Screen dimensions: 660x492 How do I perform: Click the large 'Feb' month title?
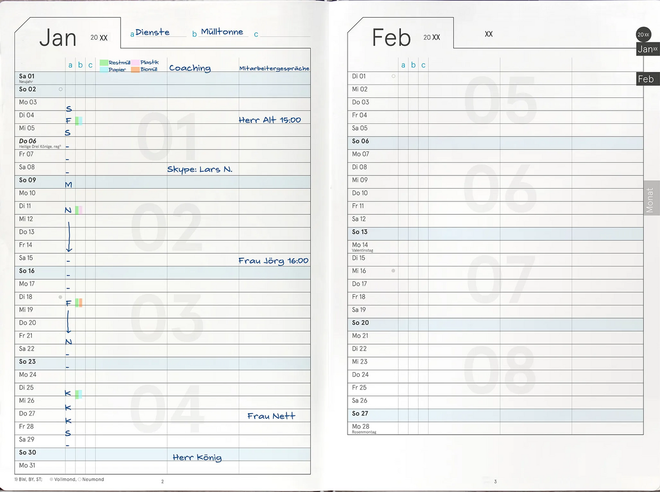(391, 37)
